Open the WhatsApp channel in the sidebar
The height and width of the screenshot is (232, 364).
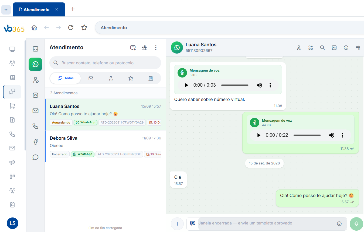pos(35,64)
